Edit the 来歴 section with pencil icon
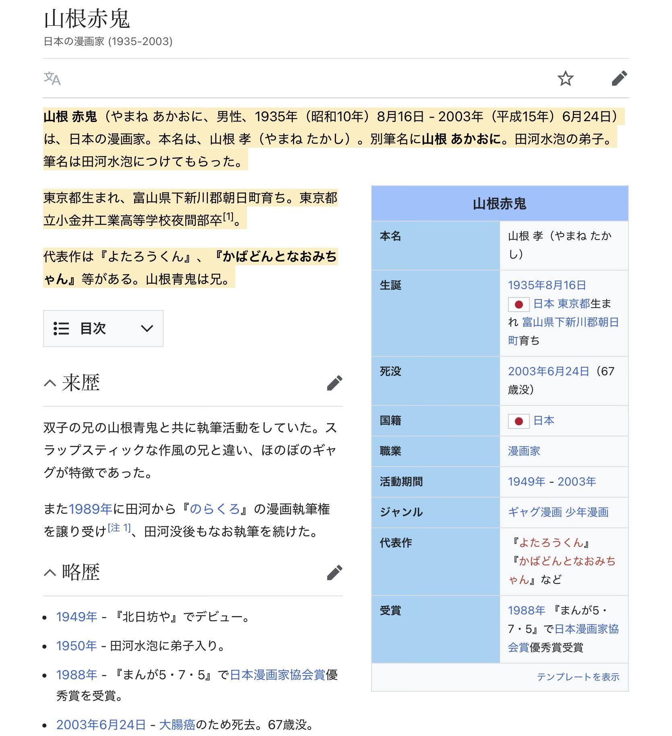 pyautogui.click(x=334, y=383)
